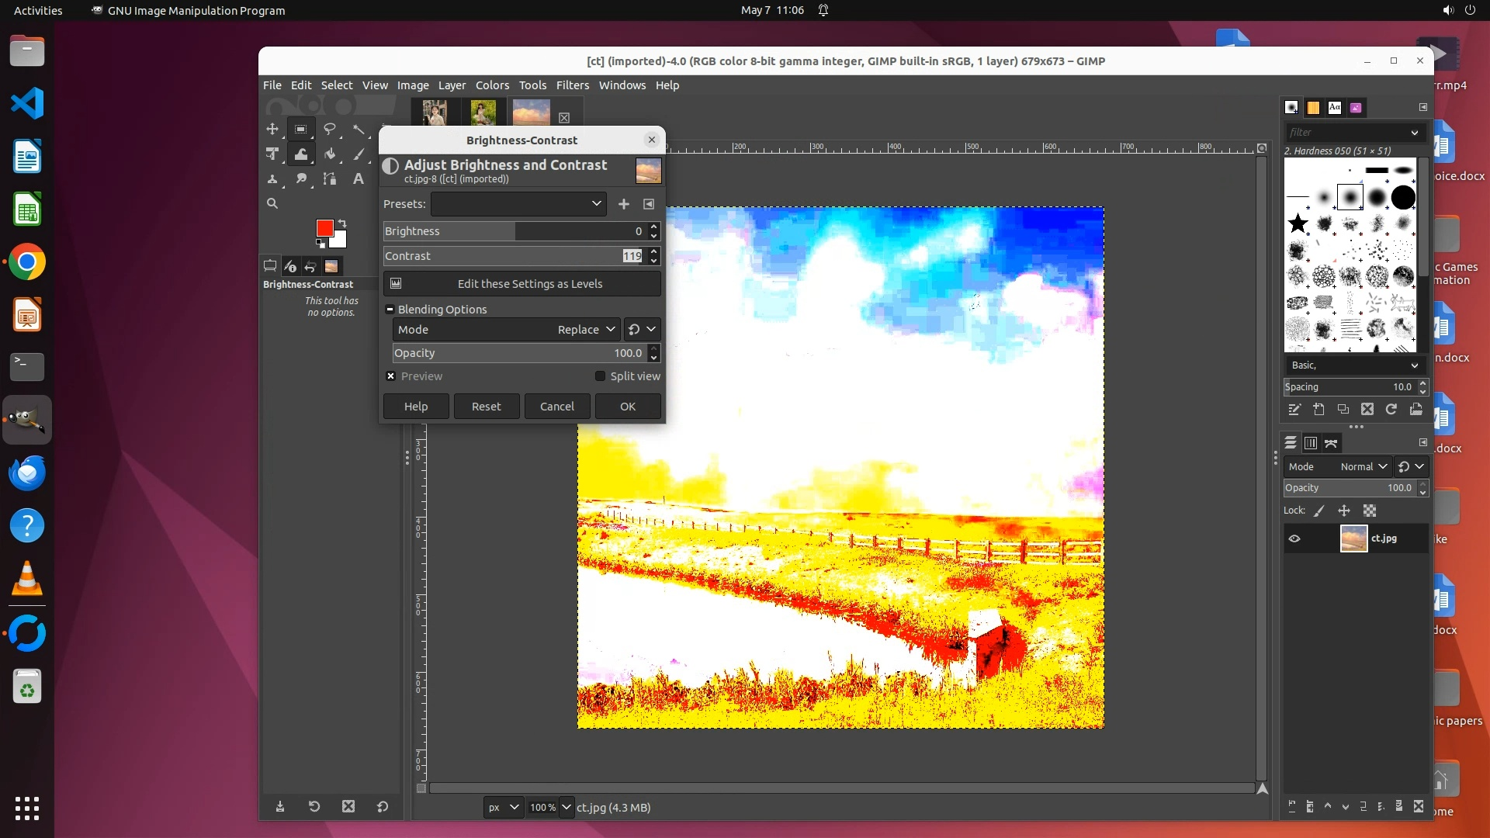Screen dimensions: 1490x838
Task: Click the OK button
Action: [627, 407]
